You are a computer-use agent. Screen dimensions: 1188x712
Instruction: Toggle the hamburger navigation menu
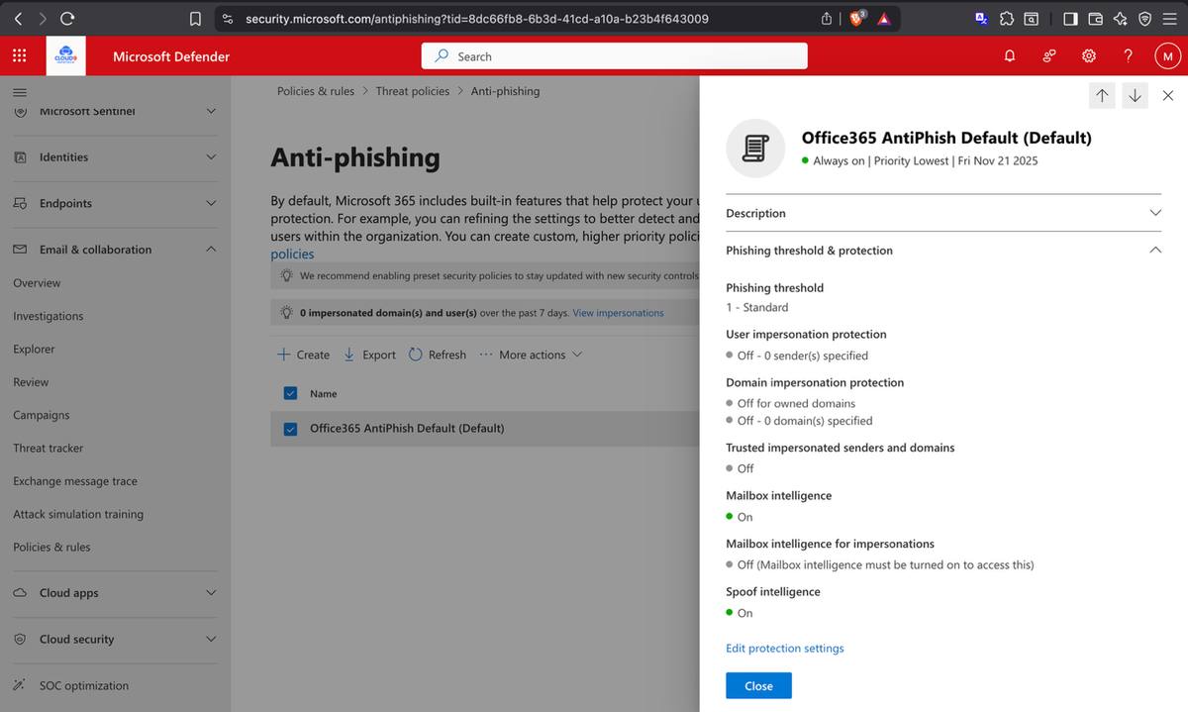click(19, 91)
